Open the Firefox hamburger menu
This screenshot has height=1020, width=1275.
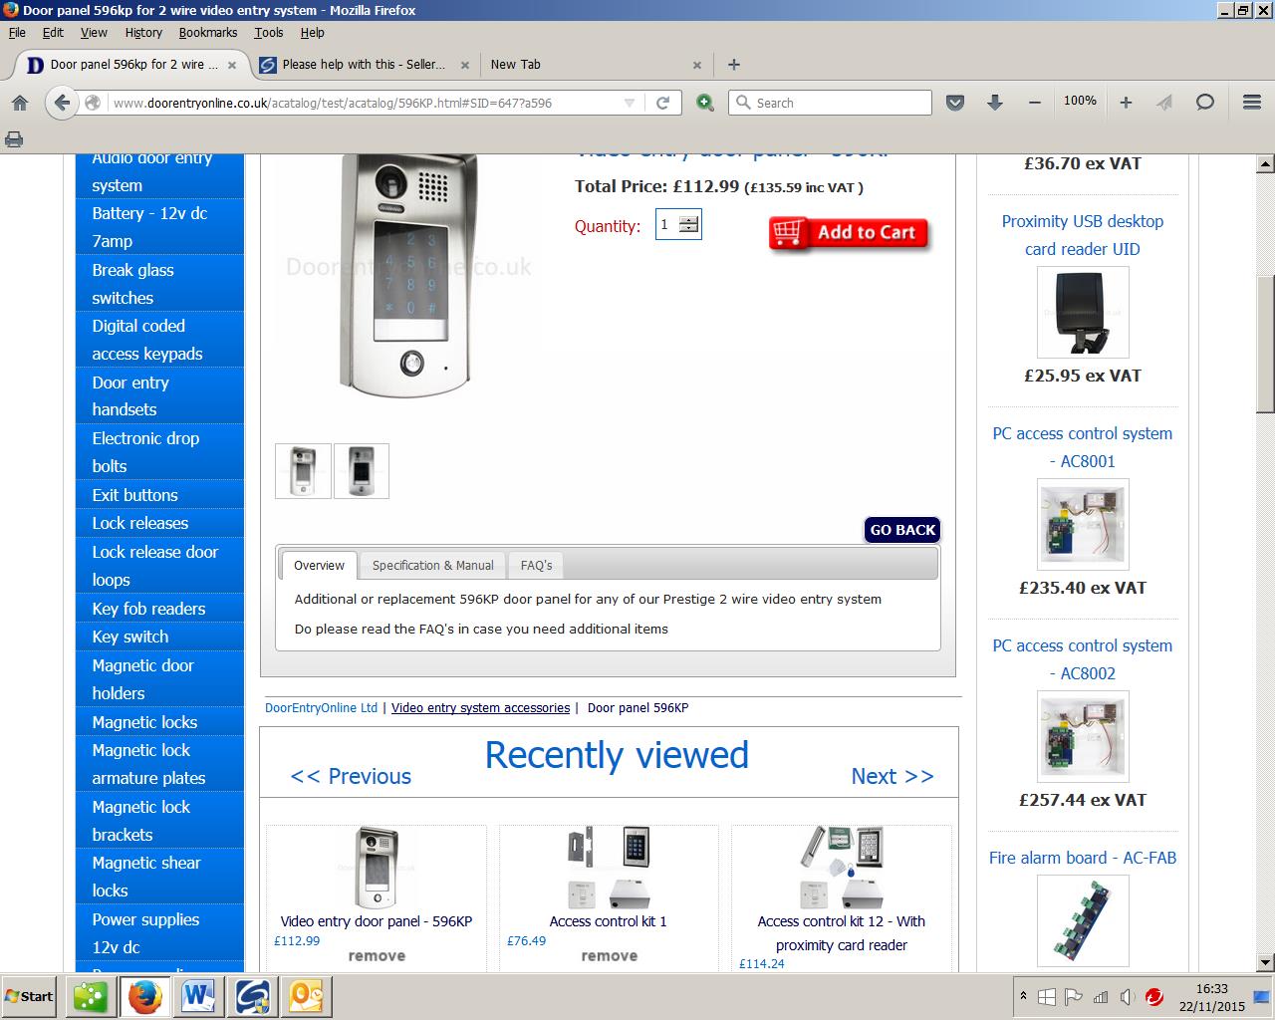tap(1252, 103)
